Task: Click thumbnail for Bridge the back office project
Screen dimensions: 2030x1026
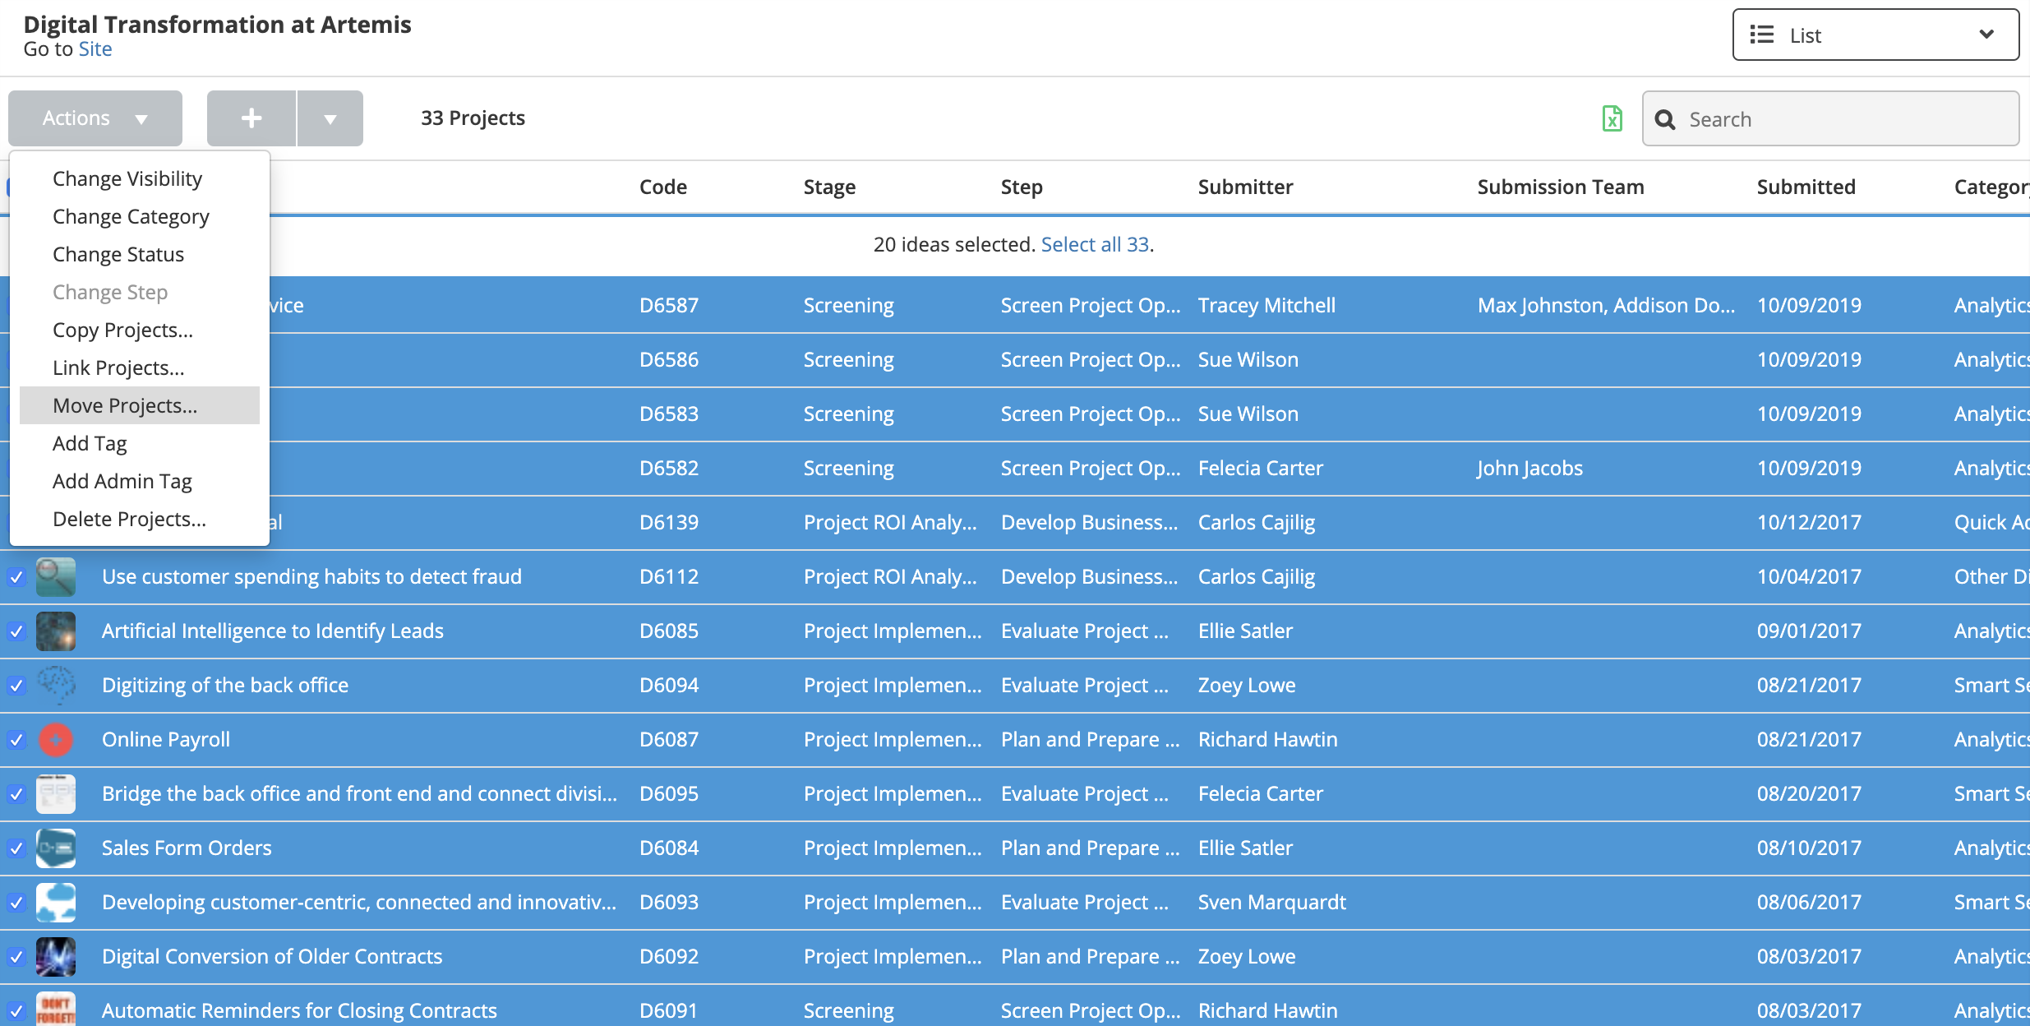Action: tap(56, 794)
